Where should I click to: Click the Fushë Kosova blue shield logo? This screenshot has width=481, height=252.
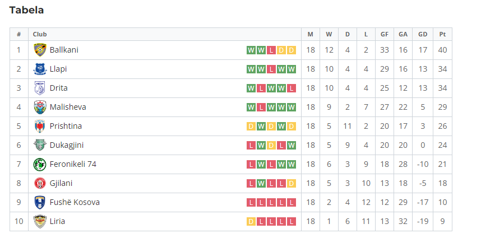click(40, 202)
